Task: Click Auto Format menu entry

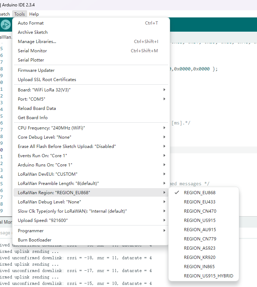Action: click(x=31, y=23)
